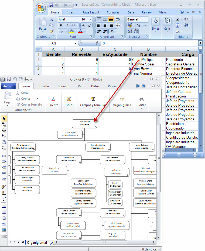Click the OrgPlus print icon
The height and width of the screenshot is (251, 205).
27,79
